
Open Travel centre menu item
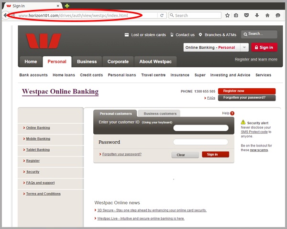[x=154, y=75]
